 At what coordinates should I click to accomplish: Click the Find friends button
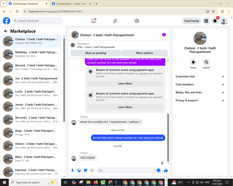[192, 21]
